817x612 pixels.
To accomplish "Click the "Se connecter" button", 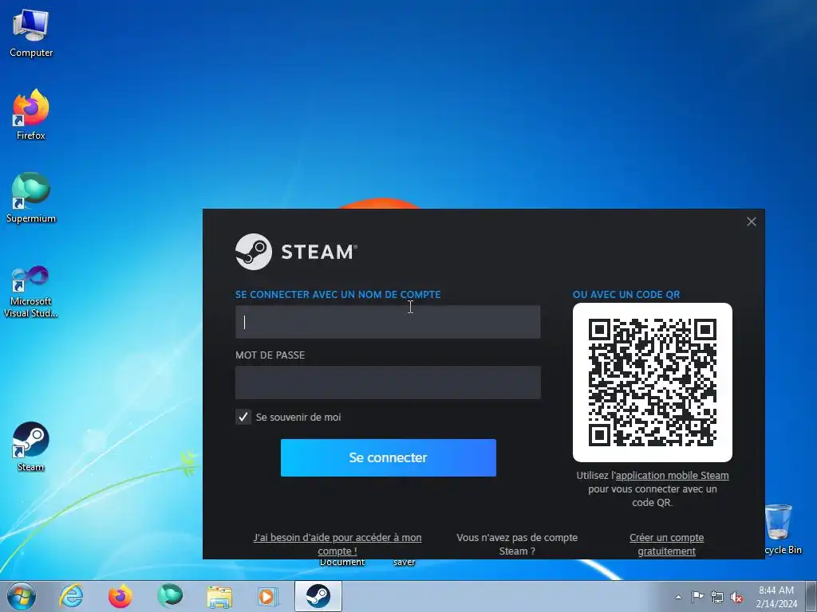I will pos(389,457).
